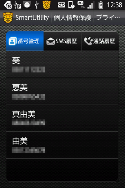Viewport: 125px width, 188px height.
Task: Tap the 3G data indicator icon
Action: pos(81,5)
